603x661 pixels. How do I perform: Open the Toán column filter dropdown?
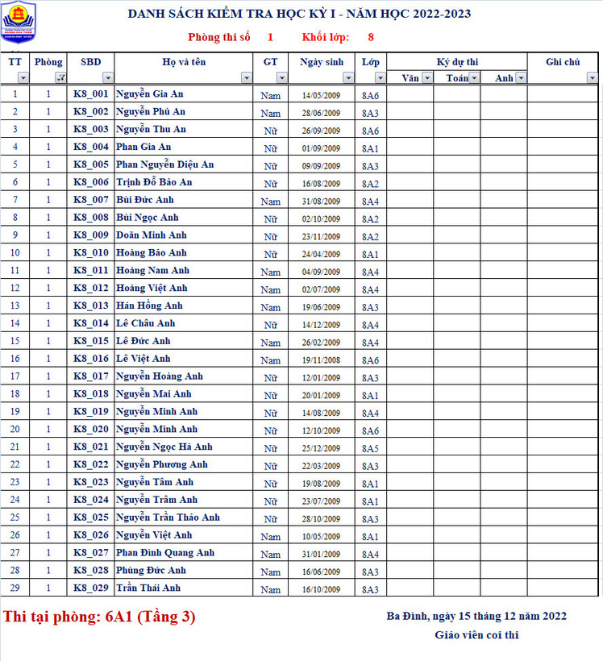point(474,78)
